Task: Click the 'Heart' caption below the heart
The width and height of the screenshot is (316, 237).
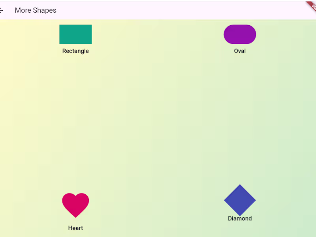Action: [75, 228]
